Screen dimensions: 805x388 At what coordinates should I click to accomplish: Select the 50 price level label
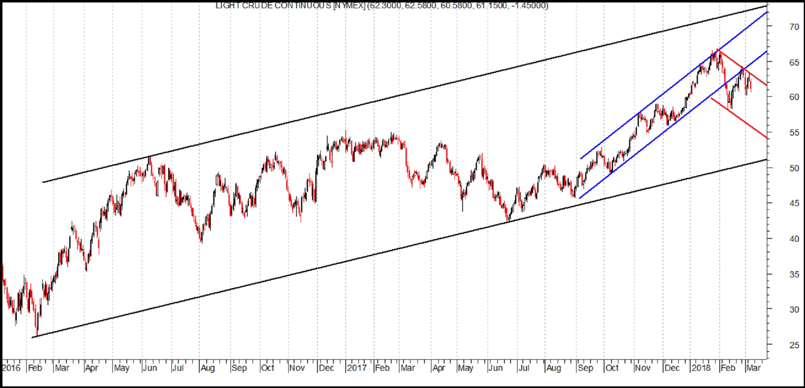pos(794,168)
